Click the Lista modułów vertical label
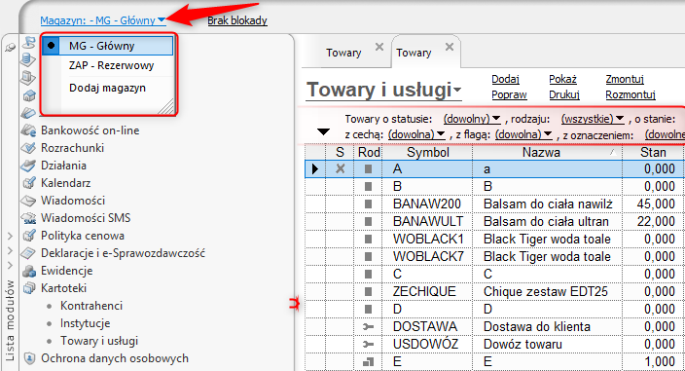 point(10,321)
